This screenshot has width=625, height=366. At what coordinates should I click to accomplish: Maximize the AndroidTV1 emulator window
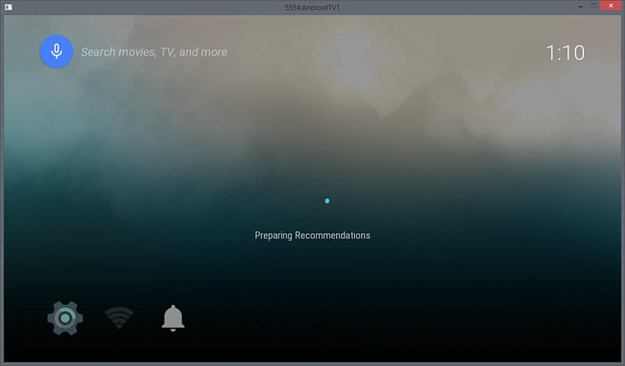coord(594,6)
